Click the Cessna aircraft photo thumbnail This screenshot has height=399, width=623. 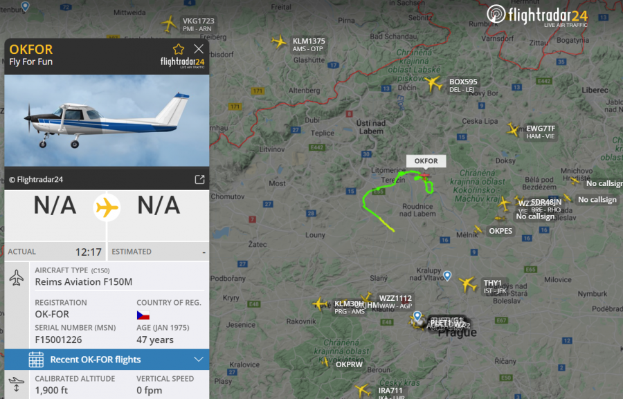pyautogui.click(x=107, y=120)
